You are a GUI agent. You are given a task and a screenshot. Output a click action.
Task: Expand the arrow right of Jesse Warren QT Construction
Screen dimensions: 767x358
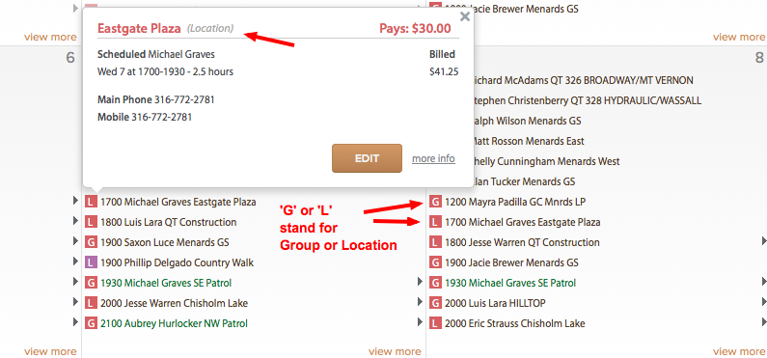click(x=763, y=240)
